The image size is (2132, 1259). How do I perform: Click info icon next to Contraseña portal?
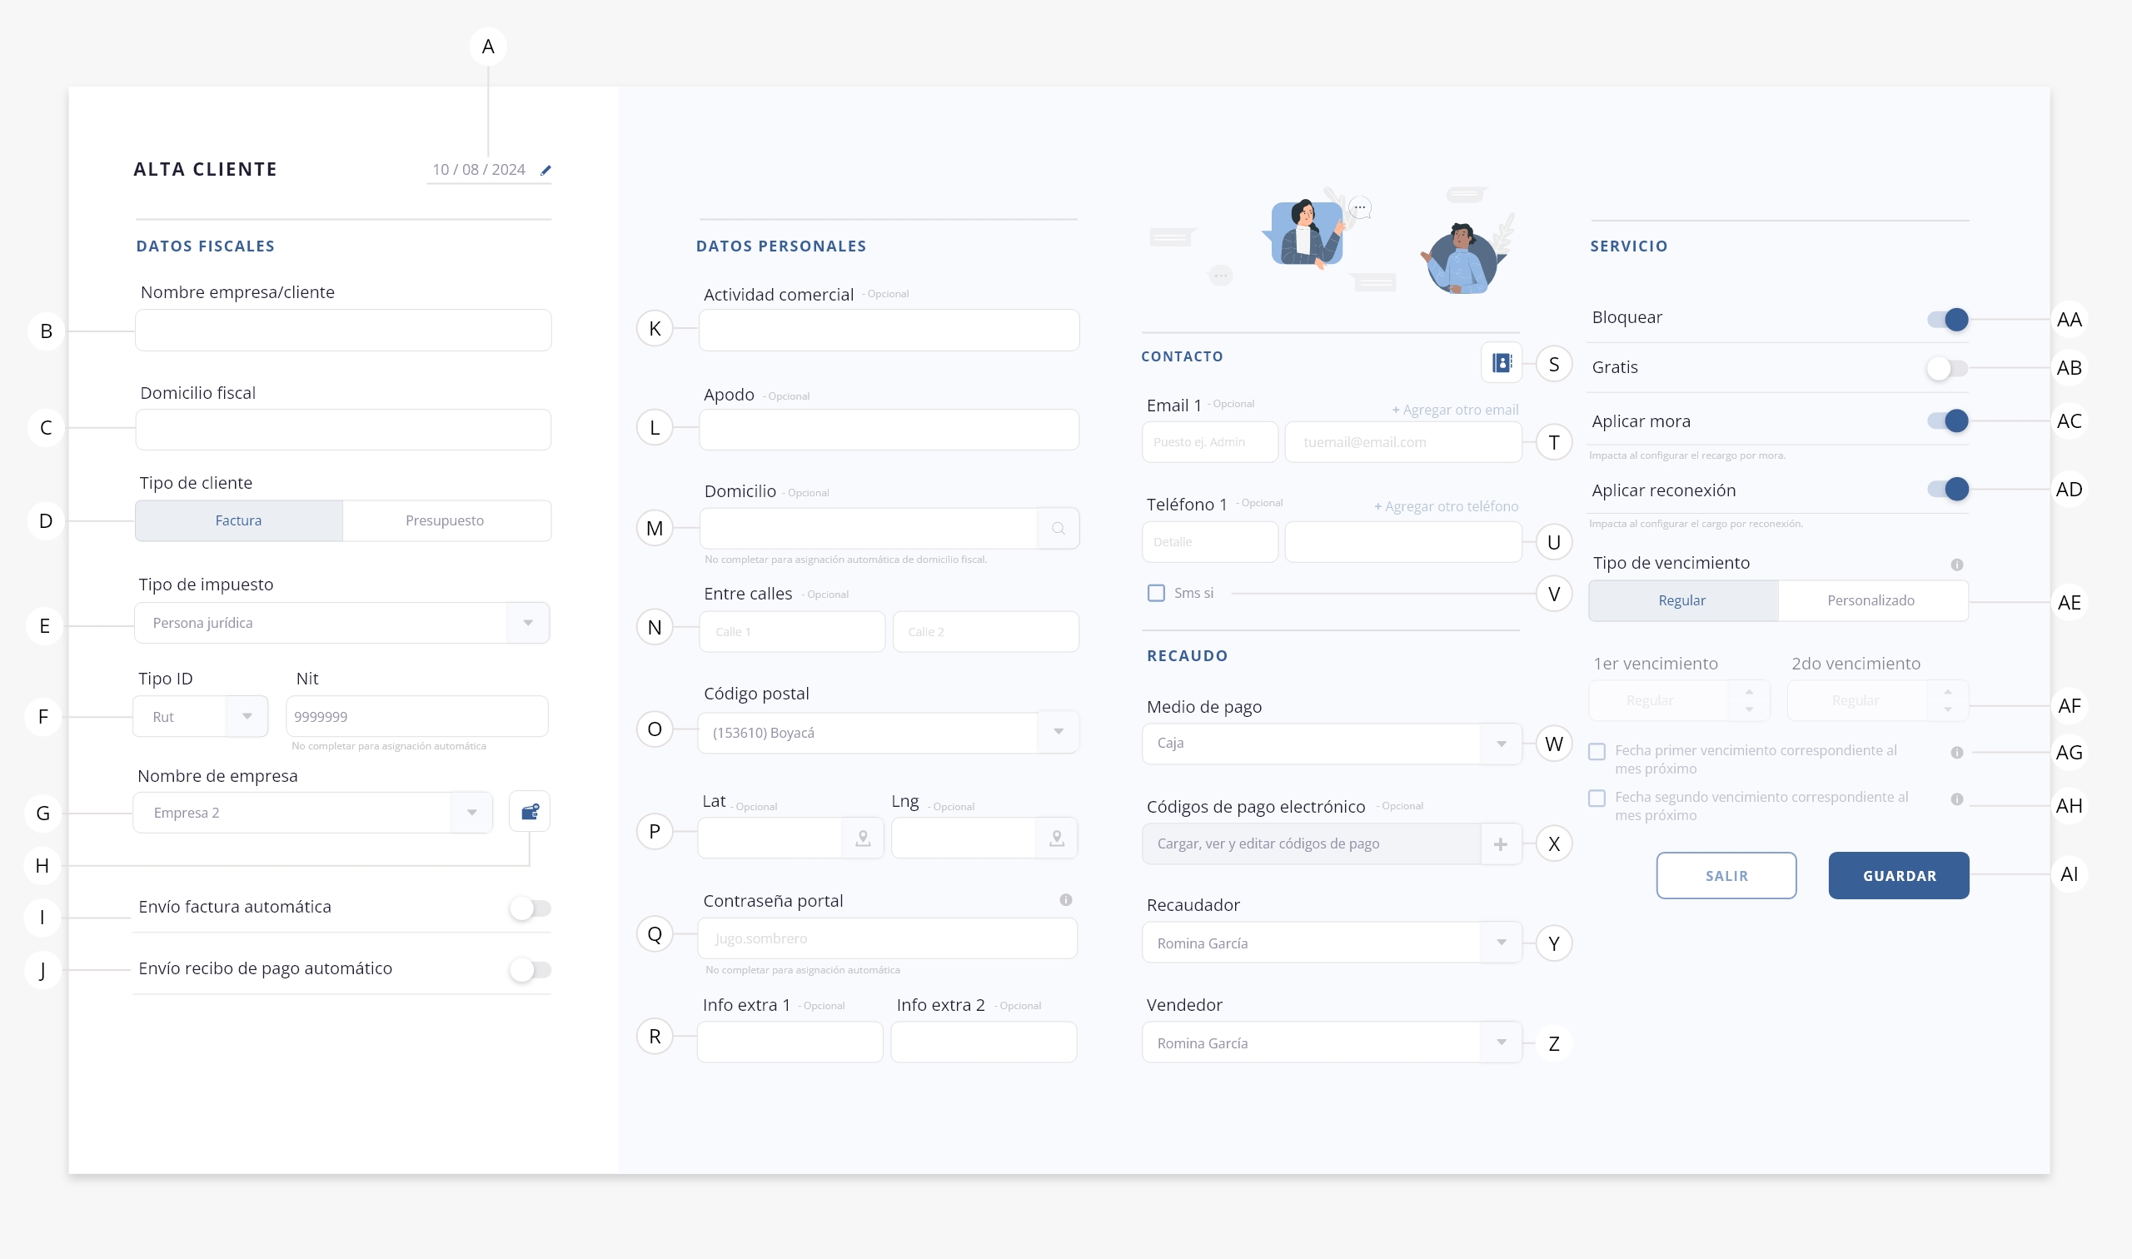tap(1065, 900)
